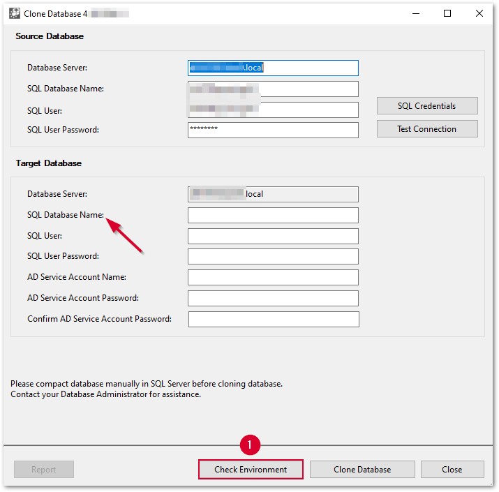Focus the Source Database Server field

coord(273,68)
